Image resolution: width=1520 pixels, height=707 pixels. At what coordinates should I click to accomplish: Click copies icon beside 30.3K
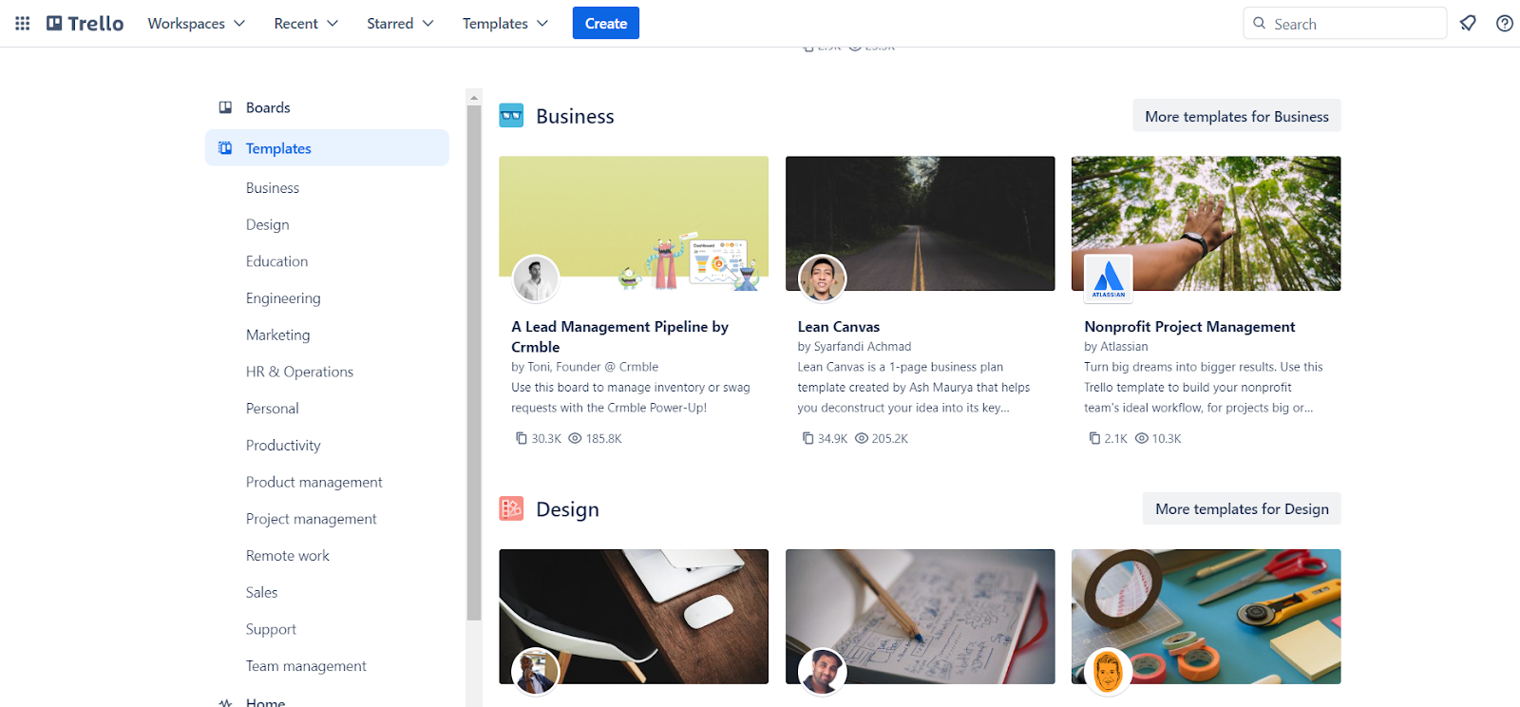[522, 438]
